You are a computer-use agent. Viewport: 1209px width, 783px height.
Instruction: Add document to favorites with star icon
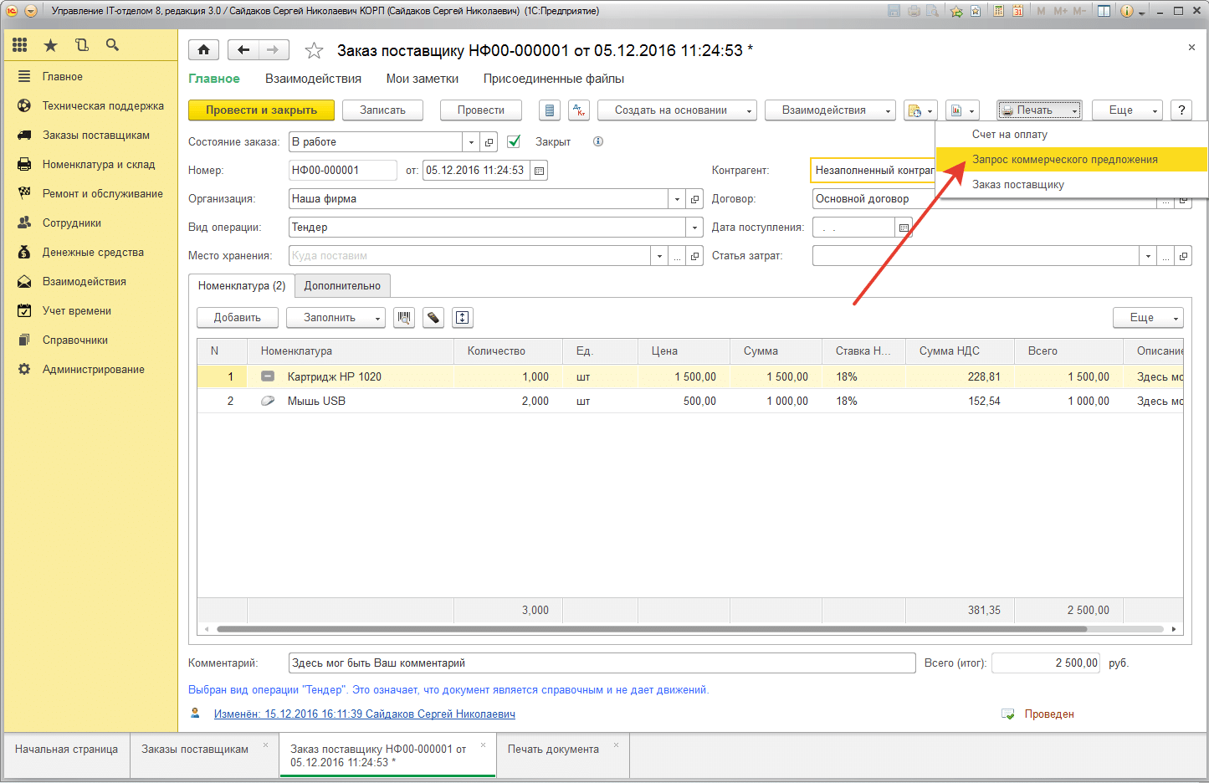pyautogui.click(x=314, y=51)
